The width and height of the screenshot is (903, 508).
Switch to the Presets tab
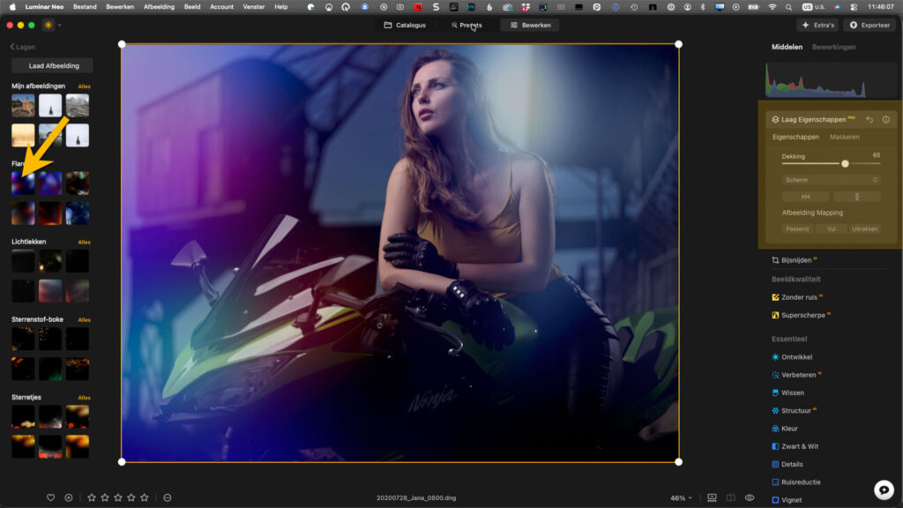pyautogui.click(x=466, y=26)
